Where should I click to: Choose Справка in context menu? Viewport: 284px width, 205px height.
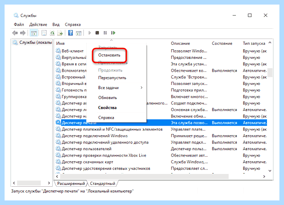pyautogui.click(x=106, y=118)
